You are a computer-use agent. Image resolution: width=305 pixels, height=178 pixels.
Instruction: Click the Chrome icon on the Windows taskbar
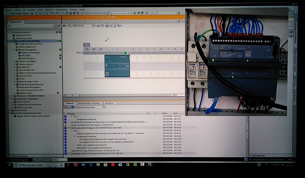point(128,165)
